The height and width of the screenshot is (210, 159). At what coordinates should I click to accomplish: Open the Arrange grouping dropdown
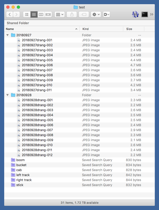[60, 15]
